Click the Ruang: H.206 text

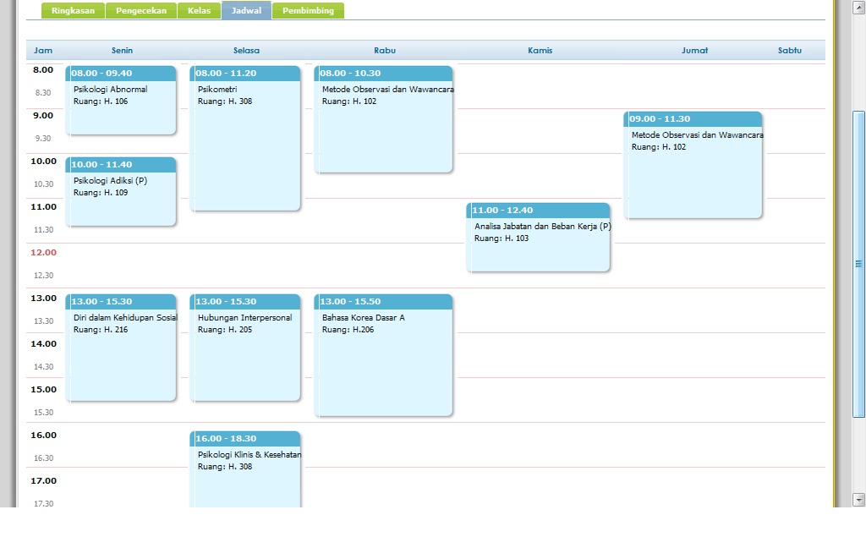(x=348, y=330)
